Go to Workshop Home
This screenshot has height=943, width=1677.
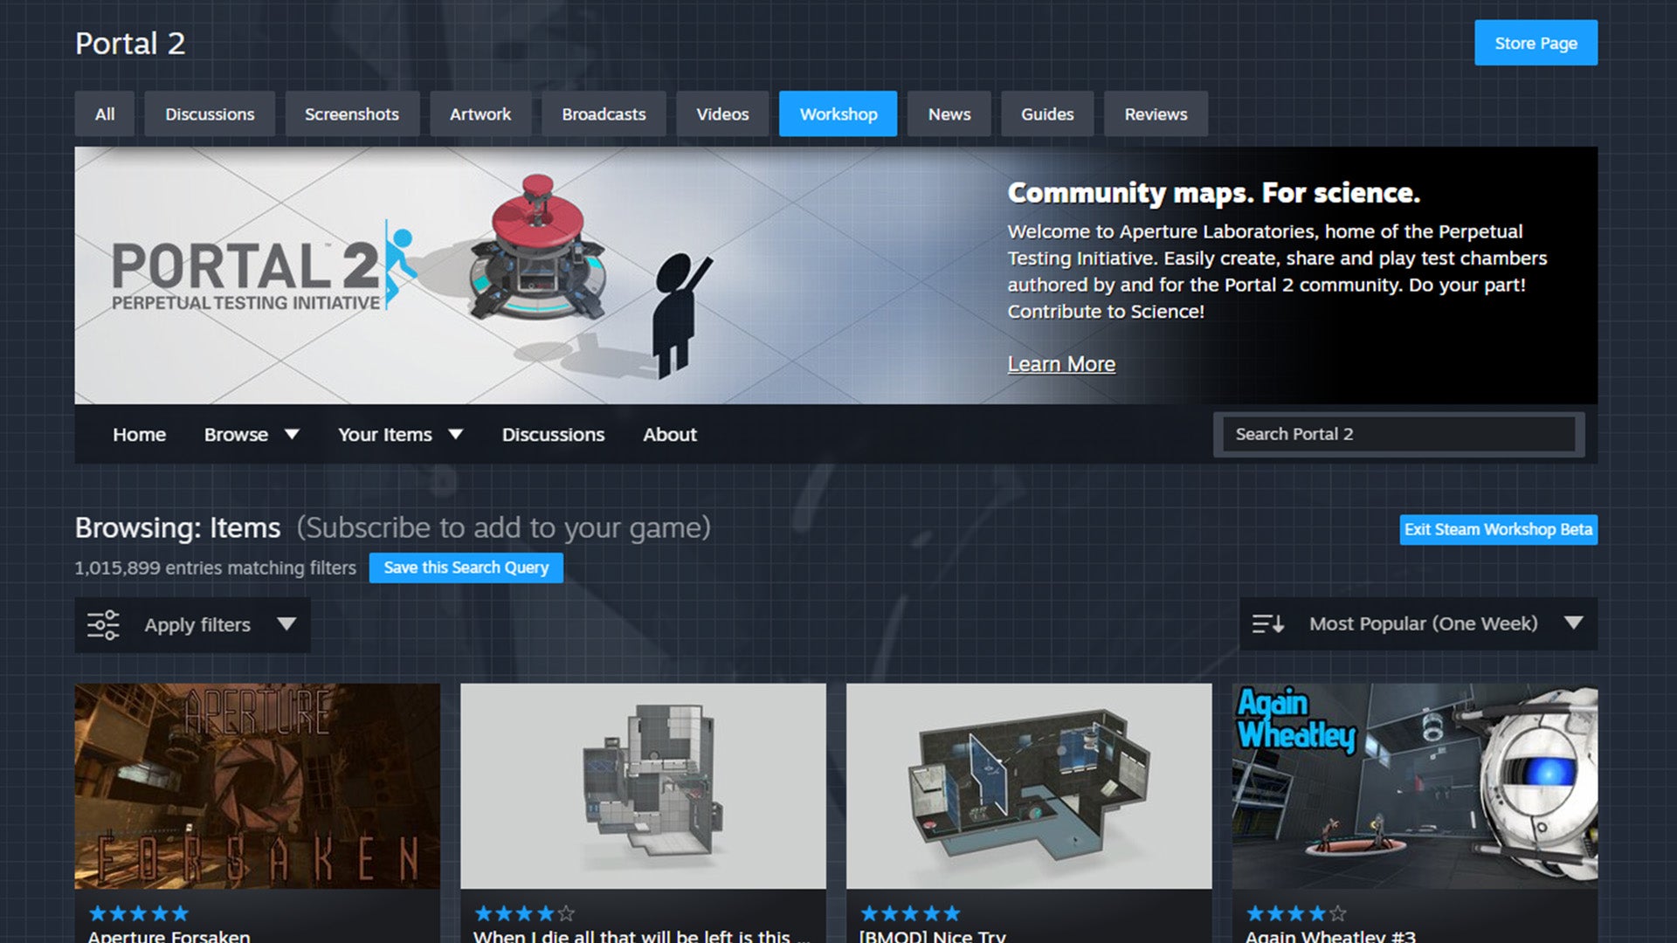[139, 434]
